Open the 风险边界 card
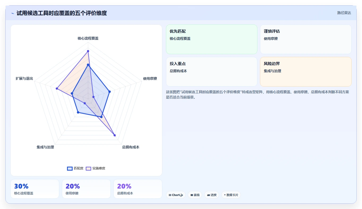362x209 pixels. (306, 72)
